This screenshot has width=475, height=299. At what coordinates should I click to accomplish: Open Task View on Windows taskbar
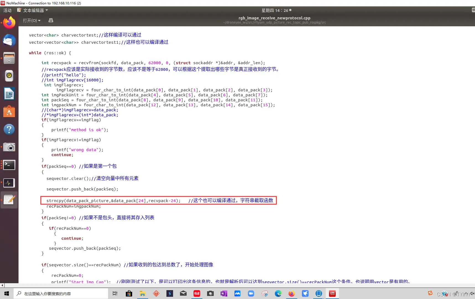point(115,293)
